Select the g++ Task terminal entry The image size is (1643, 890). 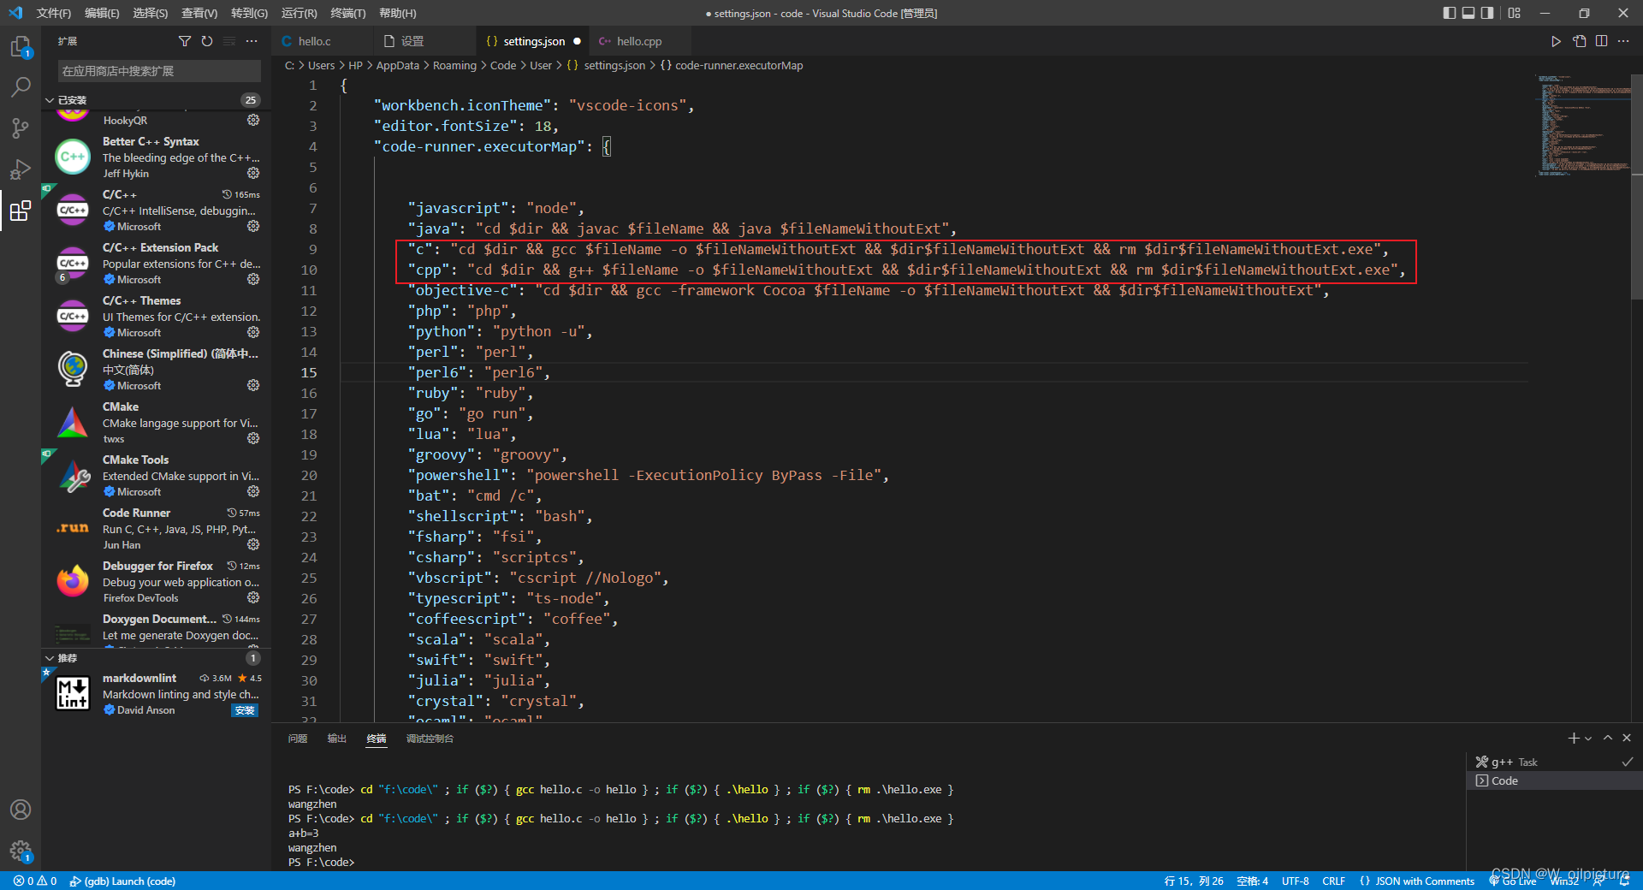[1554, 762]
